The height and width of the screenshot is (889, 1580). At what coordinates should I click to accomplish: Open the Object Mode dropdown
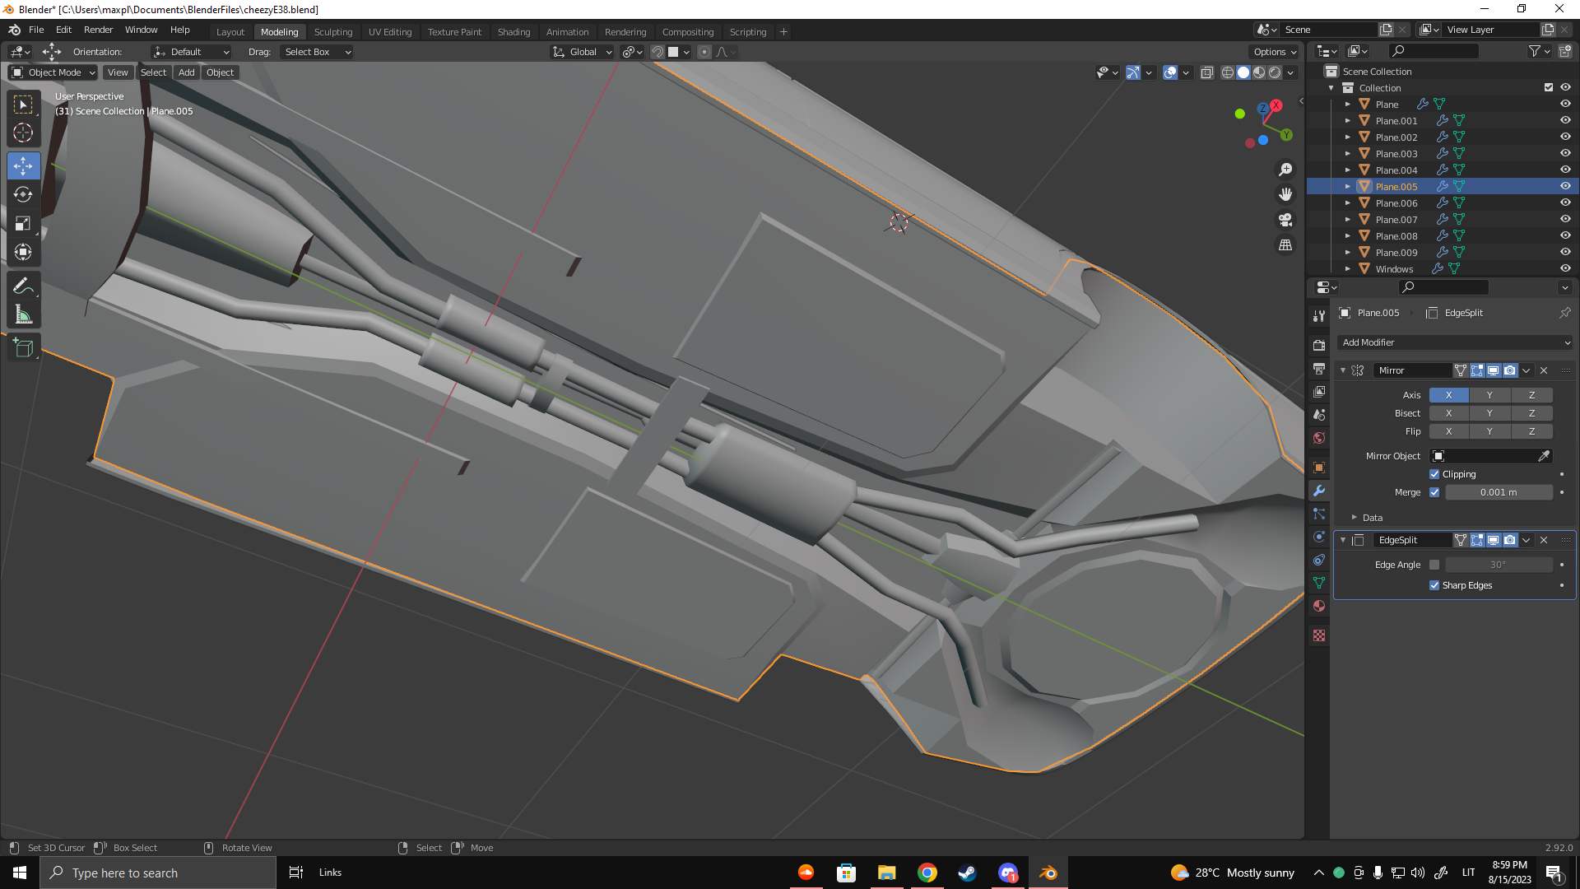[x=53, y=72]
